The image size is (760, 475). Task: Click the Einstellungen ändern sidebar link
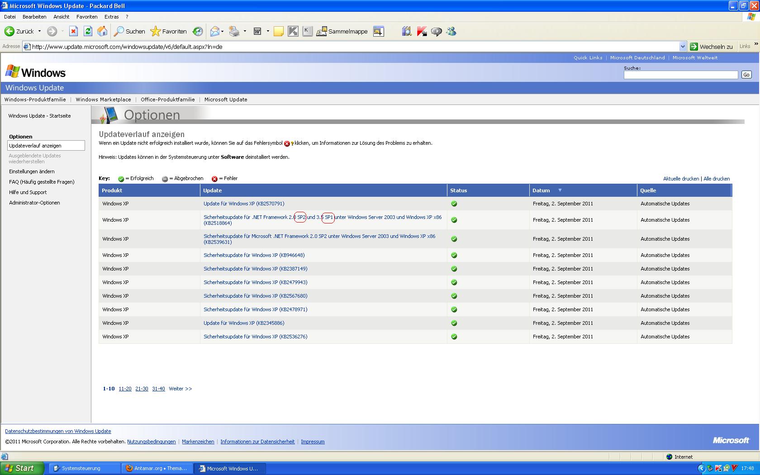(x=32, y=171)
